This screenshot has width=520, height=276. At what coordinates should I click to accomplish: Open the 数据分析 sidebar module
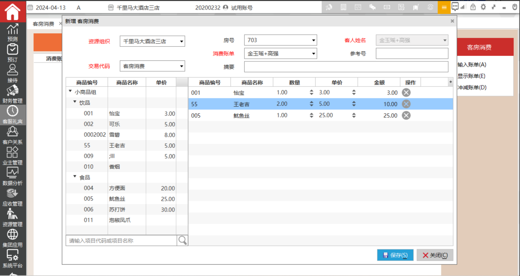[x=13, y=176]
